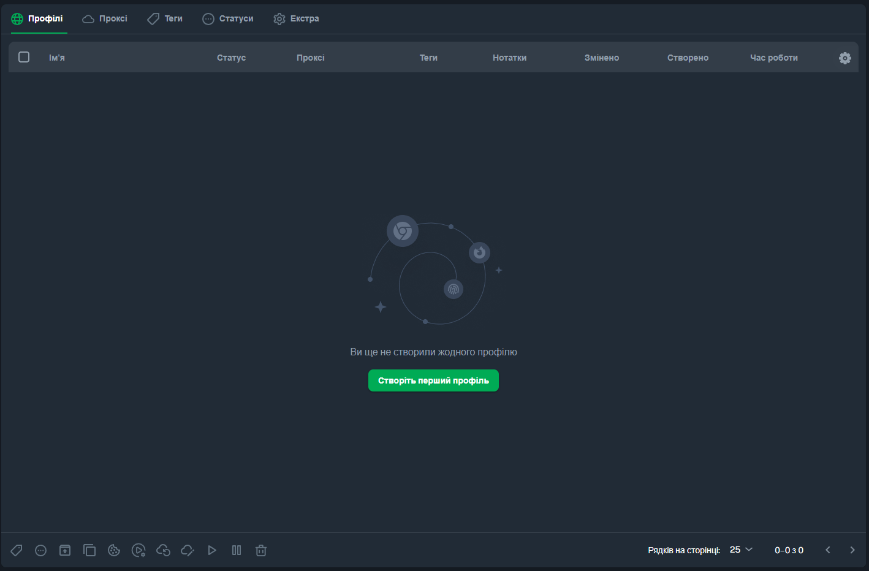Sort by the Створено column header
The width and height of the screenshot is (869, 571).
688,58
